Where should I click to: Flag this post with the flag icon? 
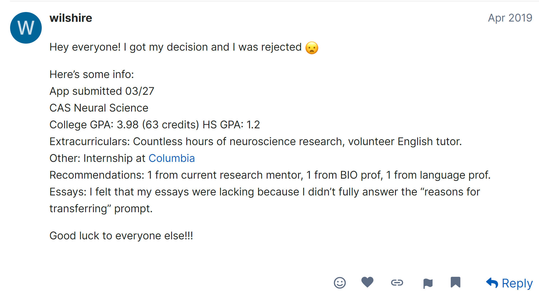[x=428, y=283]
